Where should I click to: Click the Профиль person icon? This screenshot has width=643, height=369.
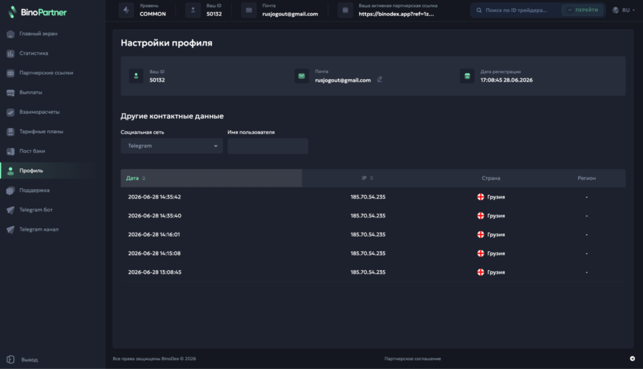pyautogui.click(x=11, y=171)
